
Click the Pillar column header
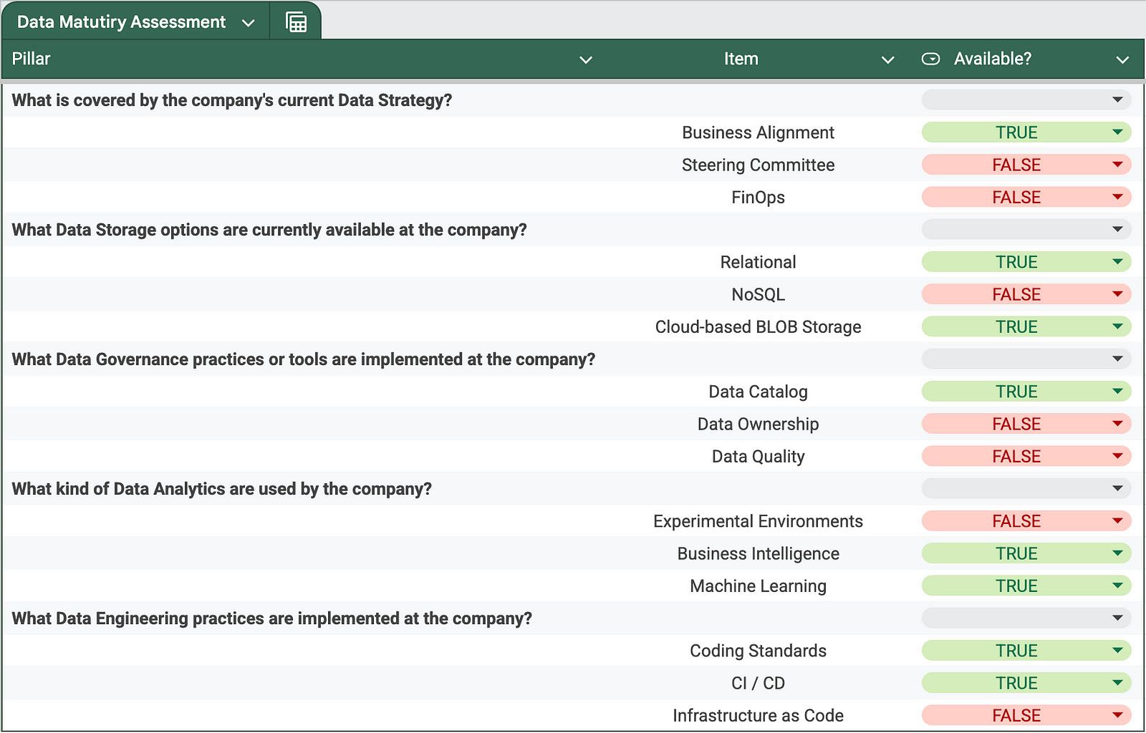(31, 59)
